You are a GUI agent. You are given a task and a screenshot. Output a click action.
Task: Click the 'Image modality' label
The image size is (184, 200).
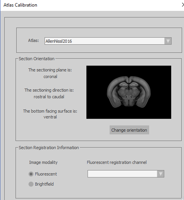pyautogui.click(x=43, y=162)
